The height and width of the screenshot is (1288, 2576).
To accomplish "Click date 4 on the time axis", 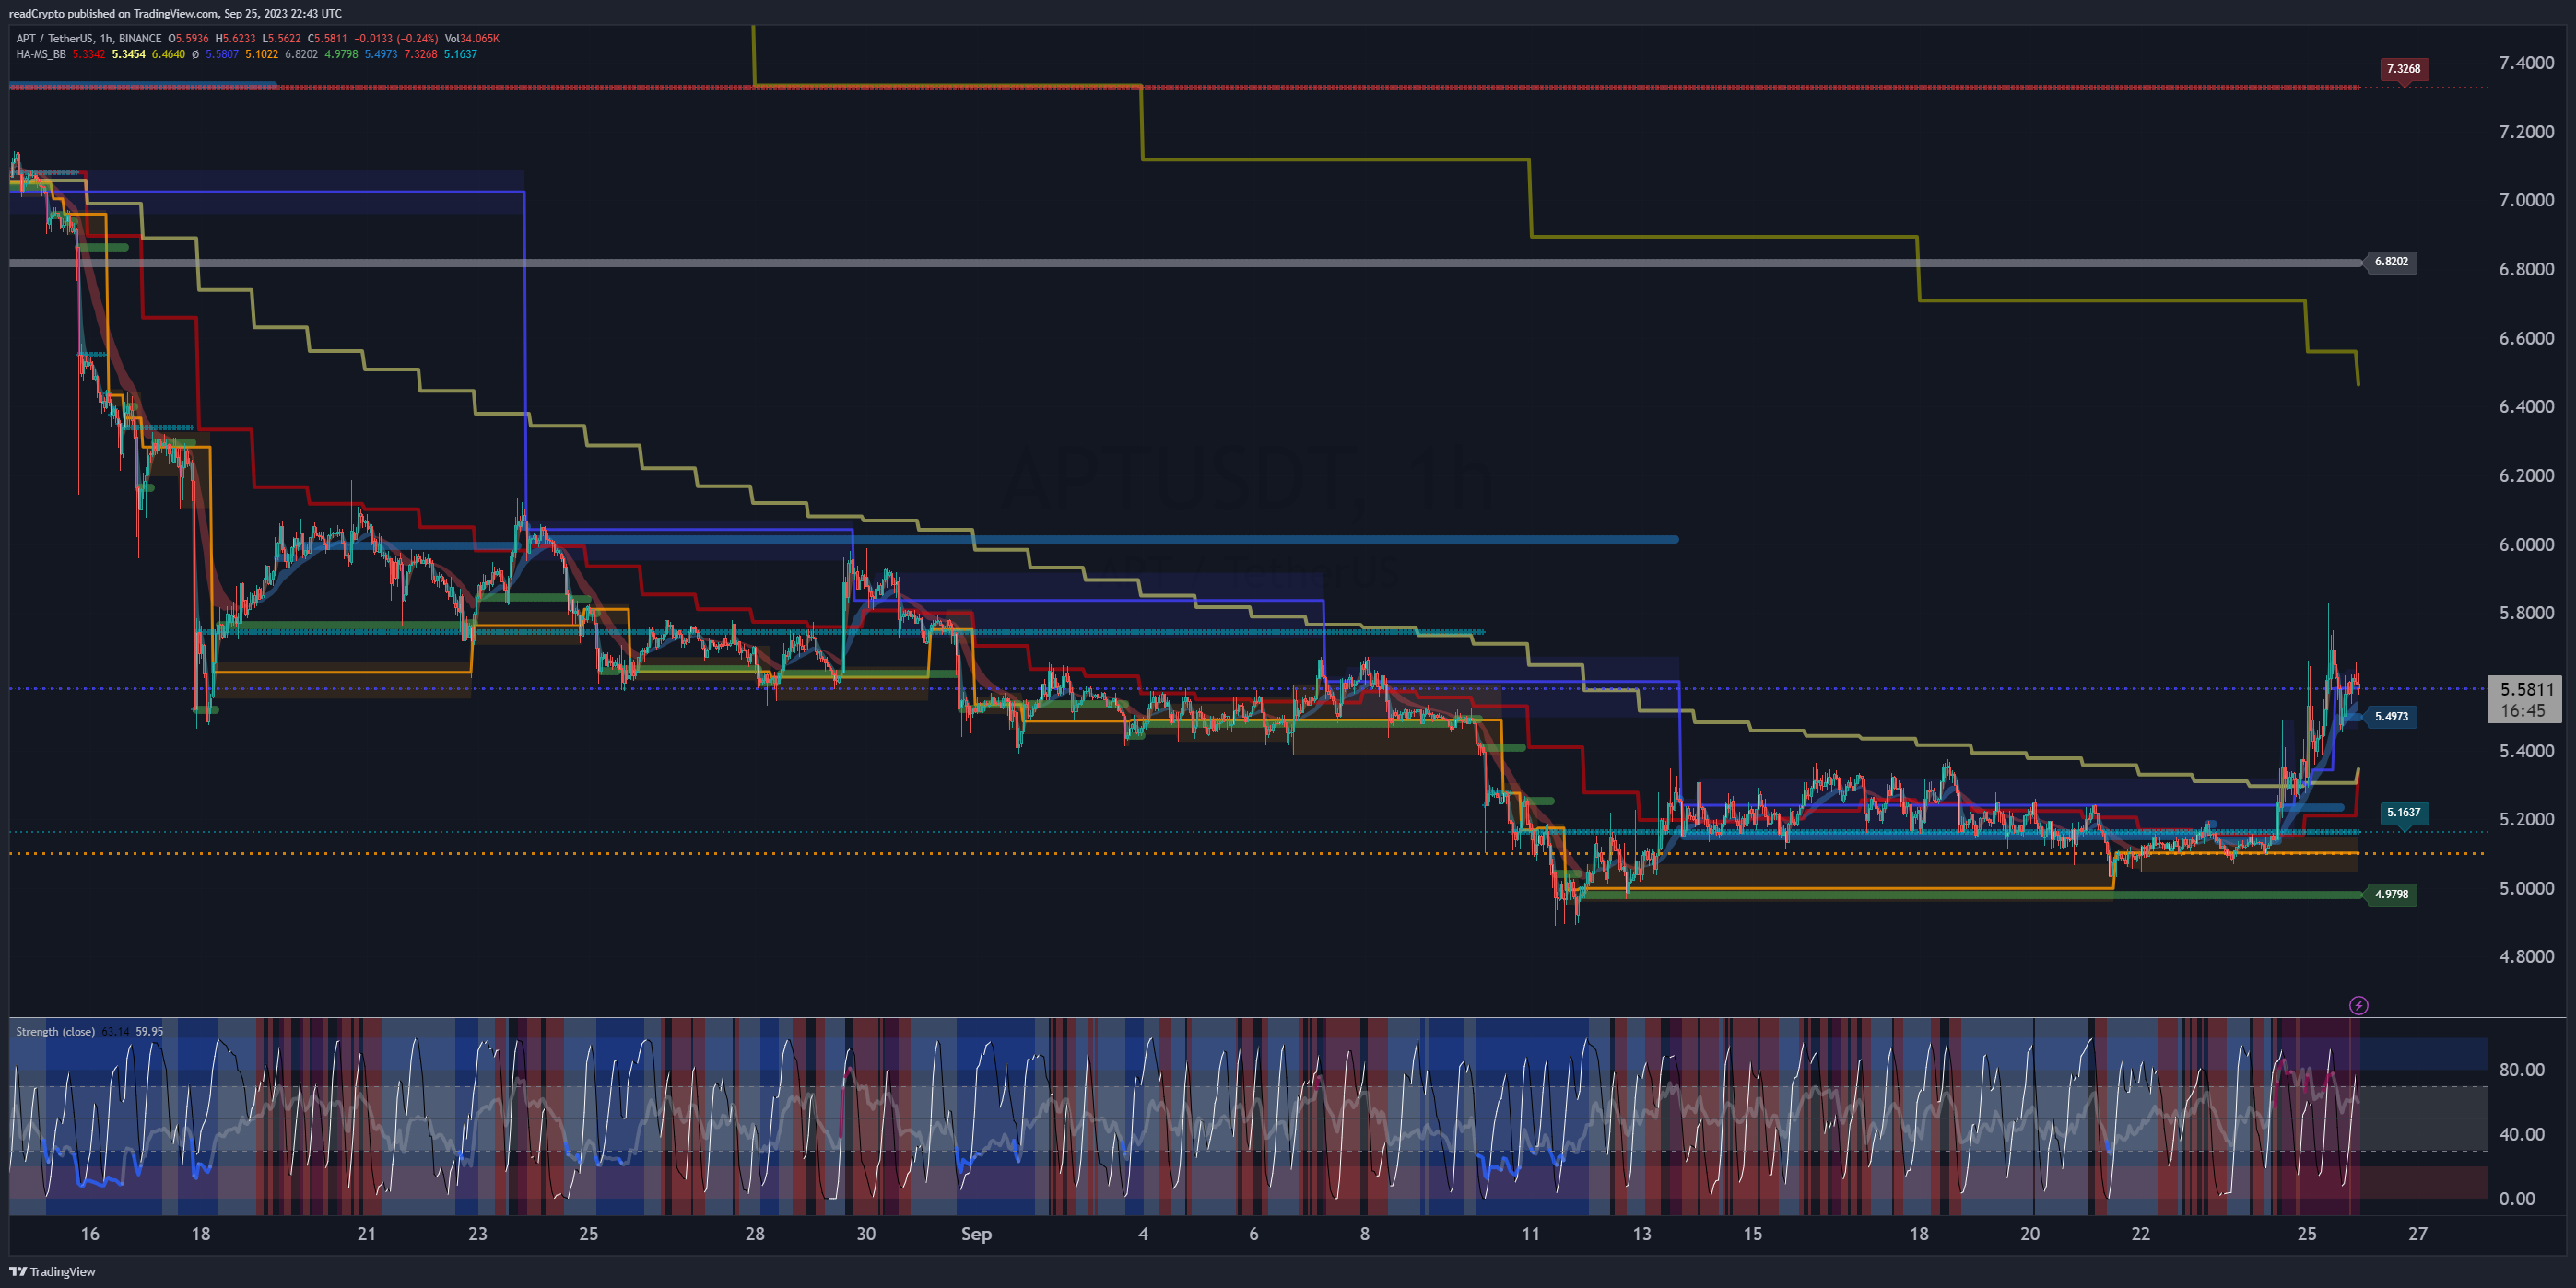I will pos(1143,1234).
